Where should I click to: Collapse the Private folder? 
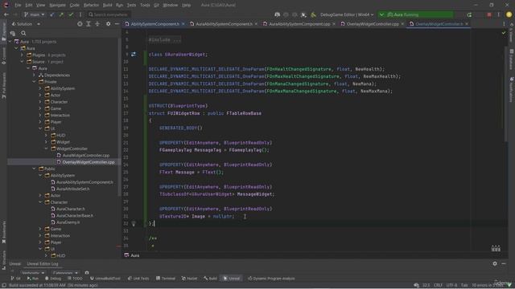(34, 82)
